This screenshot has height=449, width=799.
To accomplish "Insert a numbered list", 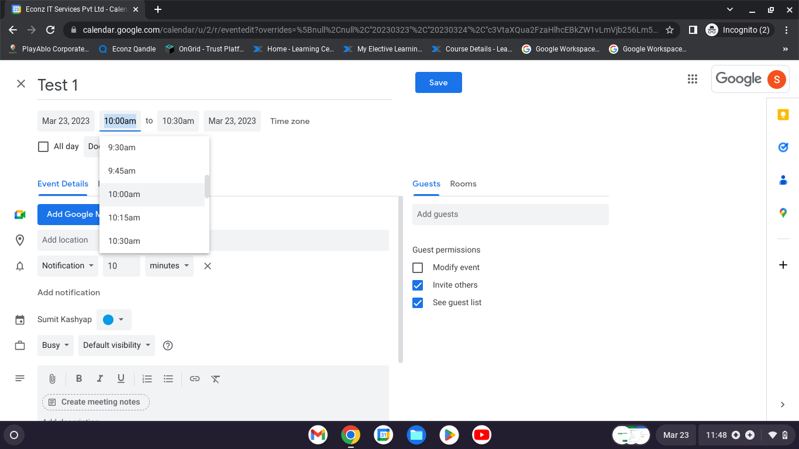I will coord(147,379).
